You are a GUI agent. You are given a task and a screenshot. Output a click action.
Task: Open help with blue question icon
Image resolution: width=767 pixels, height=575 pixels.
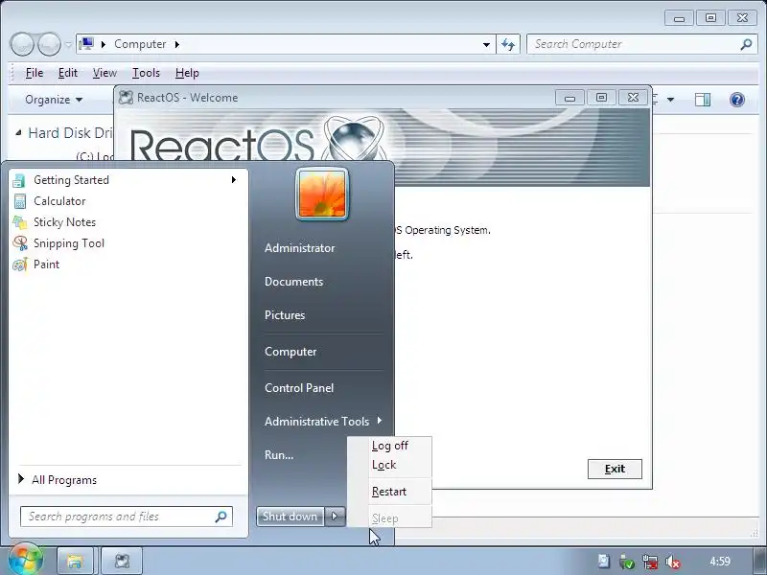click(x=736, y=100)
